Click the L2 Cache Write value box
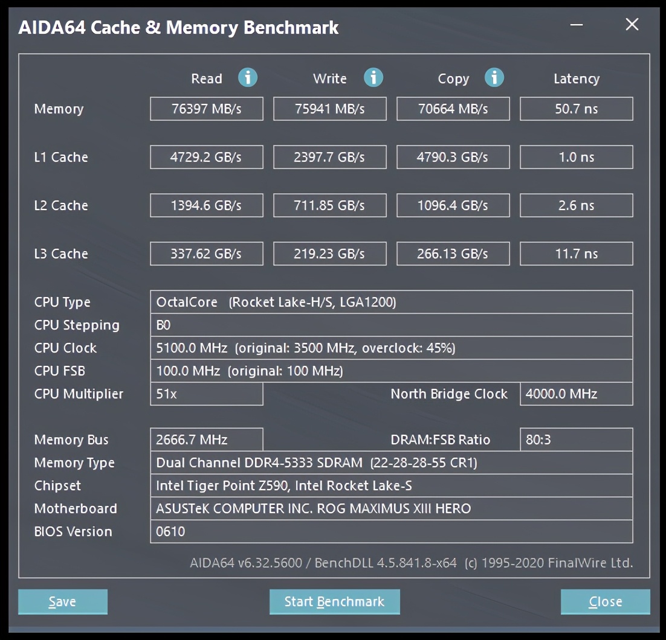This screenshot has width=666, height=640. click(329, 205)
